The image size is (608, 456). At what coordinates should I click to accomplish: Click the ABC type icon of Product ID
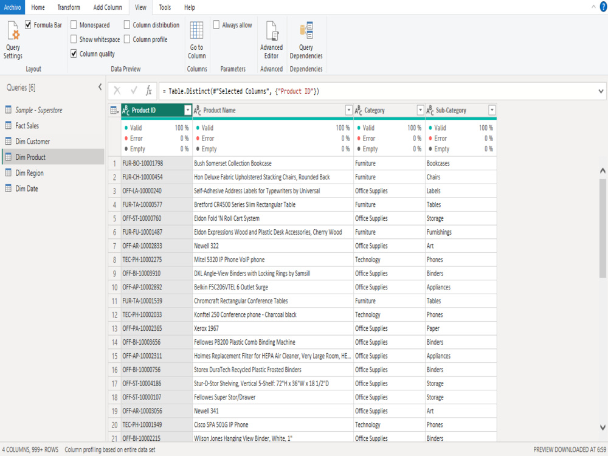[x=126, y=111]
